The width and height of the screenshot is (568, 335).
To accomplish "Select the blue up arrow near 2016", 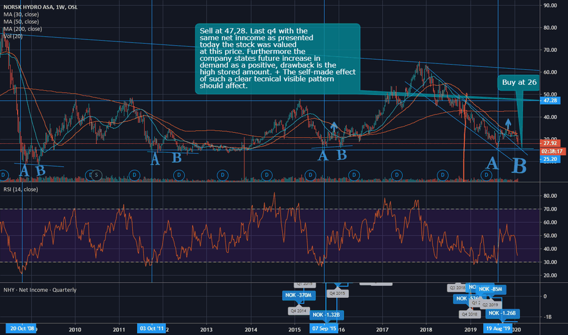I will 334,126.
